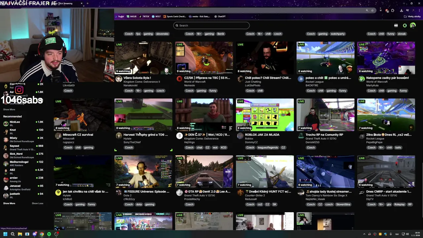
Task: Select the 'slovensko' tag in the top row
Action: click(x=162, y=34)
